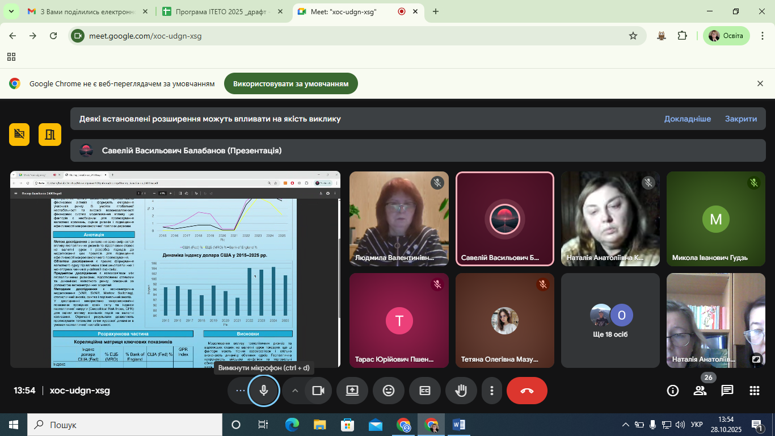This screenshot has height=436, width=775.
Task: Click the owl extension icon in Chrome toolbar
Action: (x=662, y=36)
